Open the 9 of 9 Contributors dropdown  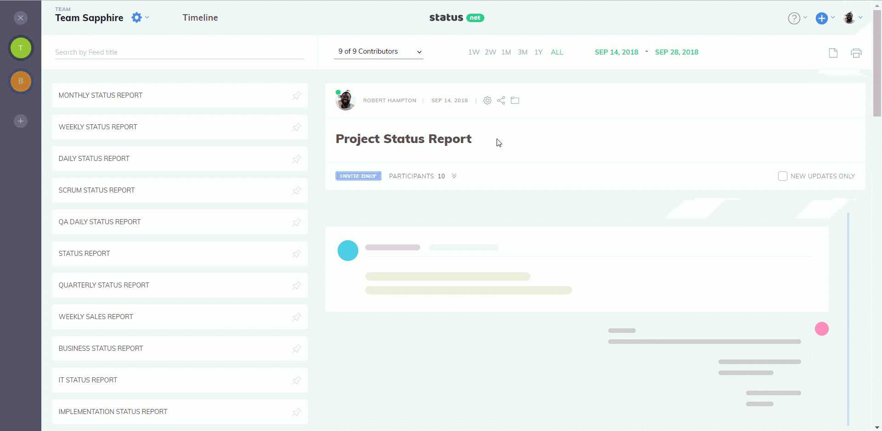tap(379, 52)
